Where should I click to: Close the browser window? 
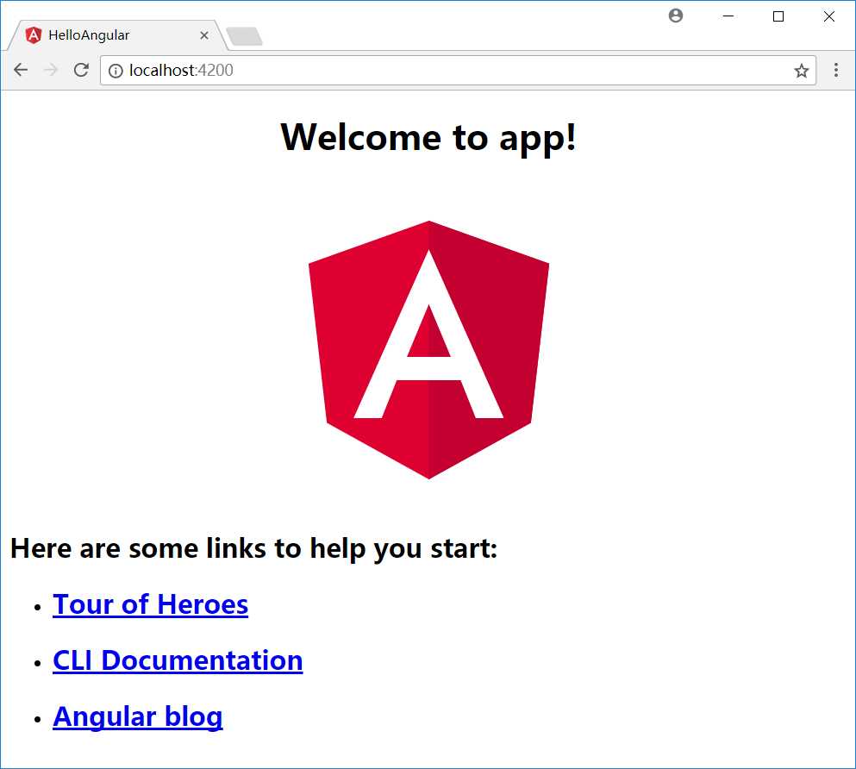pos(828,16)
